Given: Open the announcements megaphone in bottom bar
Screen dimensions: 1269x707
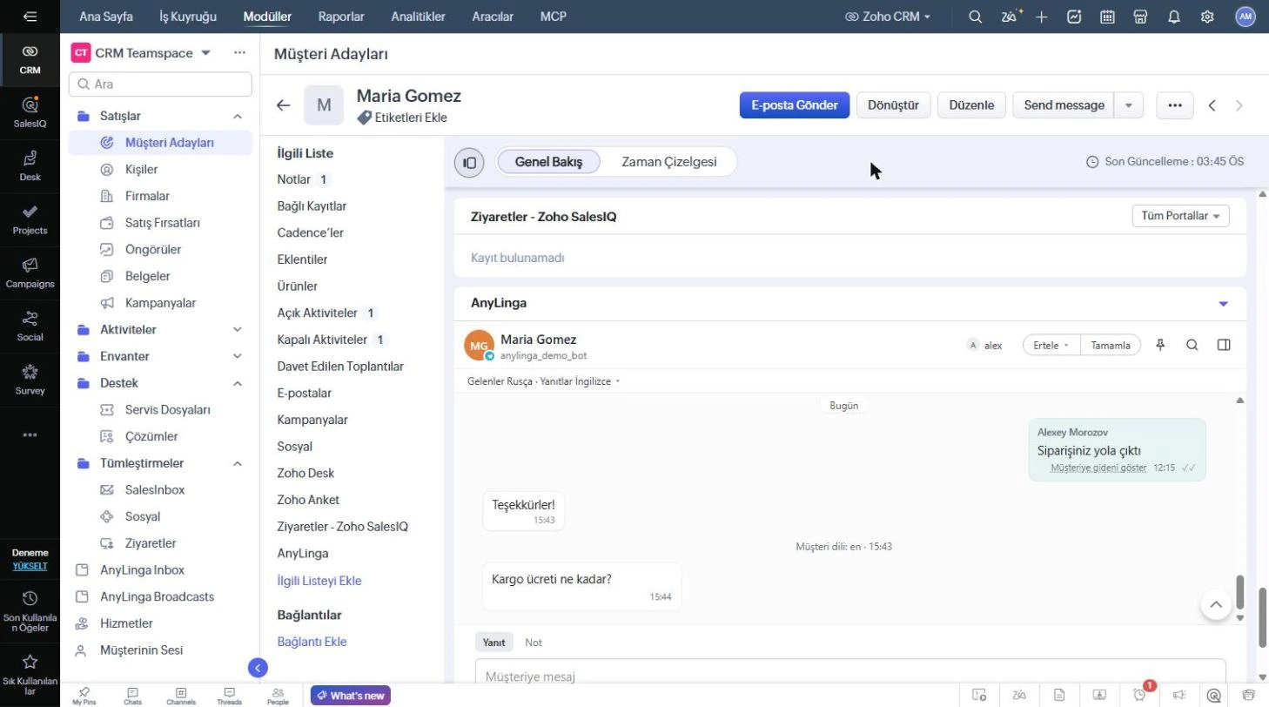Looking at the screenshot, I should pyautogui.click(x=1179, y=695).
